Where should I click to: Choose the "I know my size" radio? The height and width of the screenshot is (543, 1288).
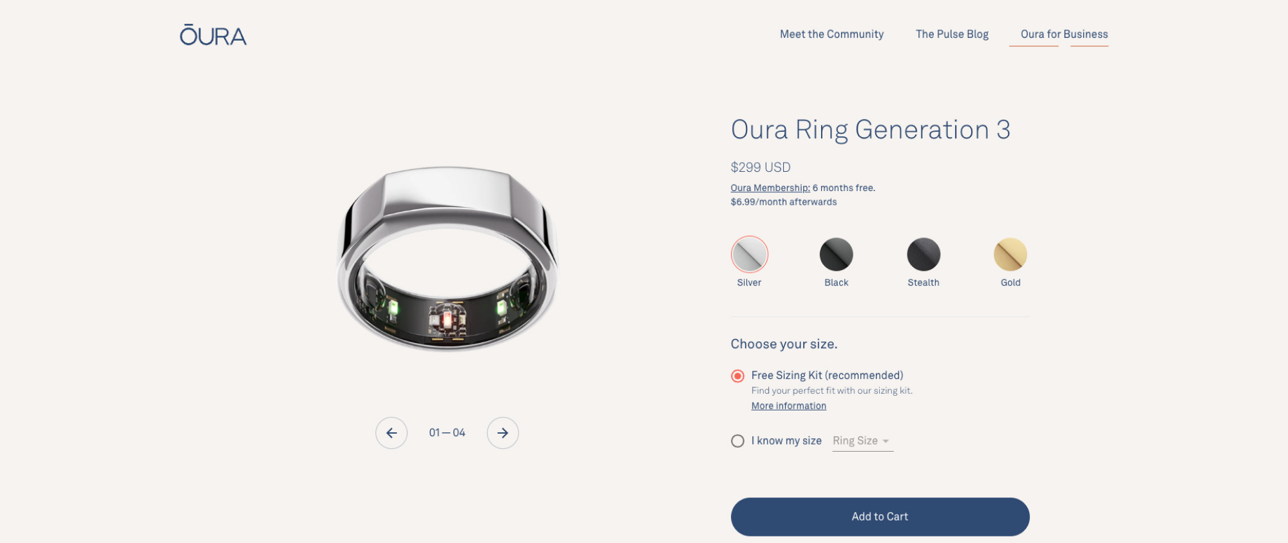coord(738,441)
